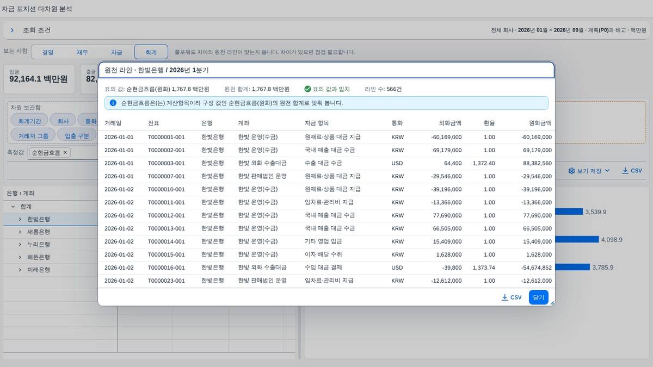Viewport: 653px width, 367px height.
Task: Click the chart bar labeled 4,098.9
Action: [x=576, y=239]
